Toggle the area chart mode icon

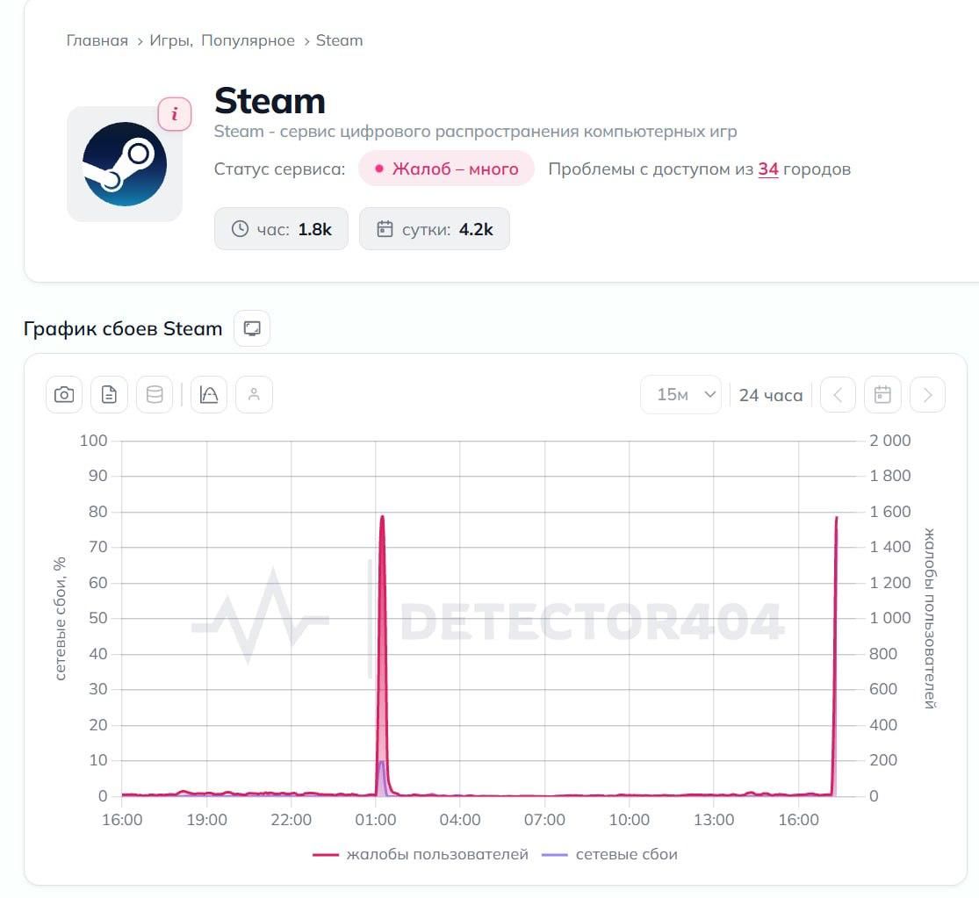click(x=209, y=394)
